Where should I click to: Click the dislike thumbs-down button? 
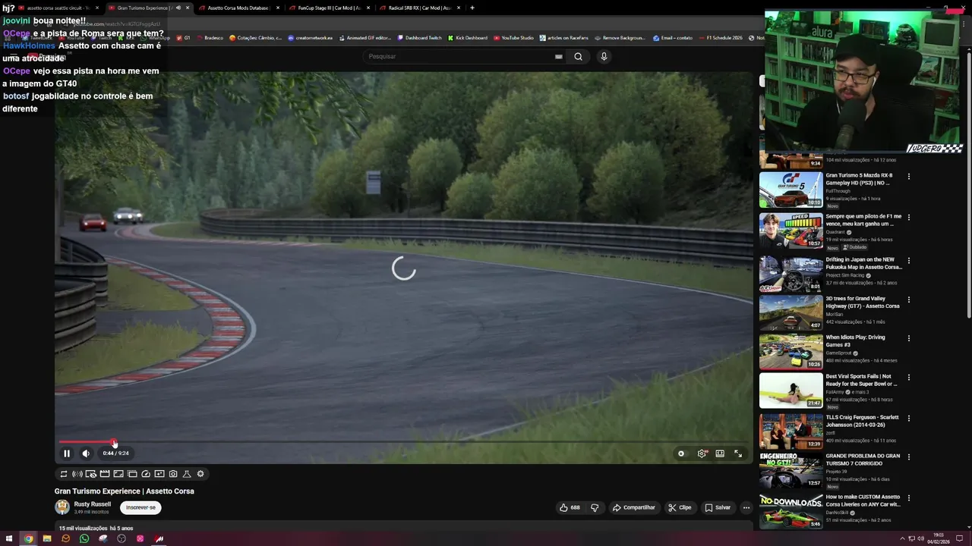[x=595, y=507]
